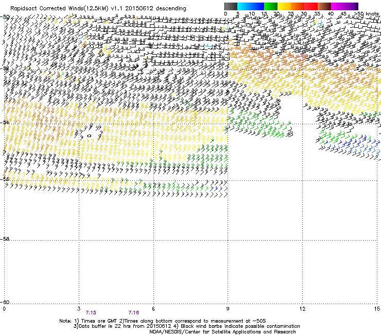381x335 pixels.
Task: Click the longitude axis label 12
Action: (x=302, y=309)
